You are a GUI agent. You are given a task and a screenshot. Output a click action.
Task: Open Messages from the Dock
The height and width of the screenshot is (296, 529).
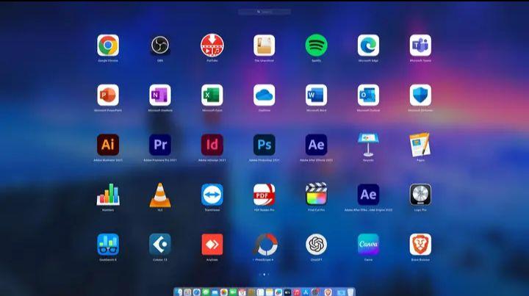tap(206, 292)
